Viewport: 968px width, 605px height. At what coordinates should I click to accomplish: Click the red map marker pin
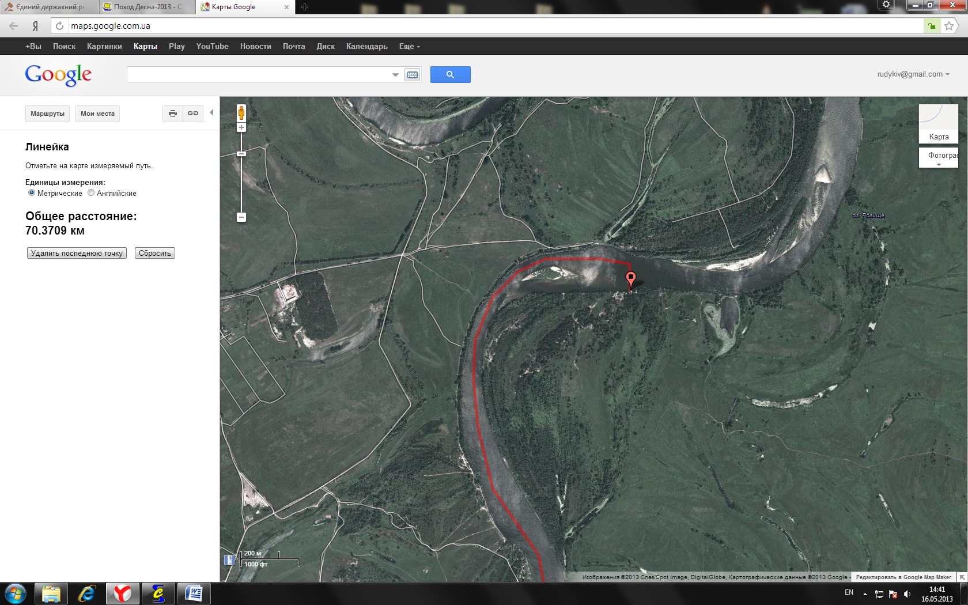631,279
